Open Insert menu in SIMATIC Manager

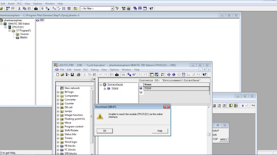[11, 4]
